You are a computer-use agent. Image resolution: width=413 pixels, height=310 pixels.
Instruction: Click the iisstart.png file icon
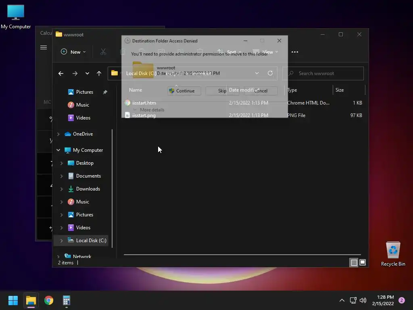coord(127,115)
